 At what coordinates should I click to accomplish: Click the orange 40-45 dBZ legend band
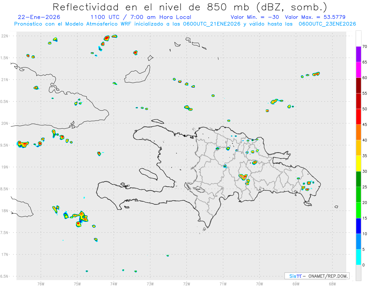tap(358, 132)
